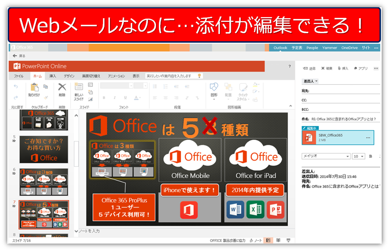The height and width of the screenshot is (251, 389).
Task: Open the font color A dropdown
Action: [137, 98]
